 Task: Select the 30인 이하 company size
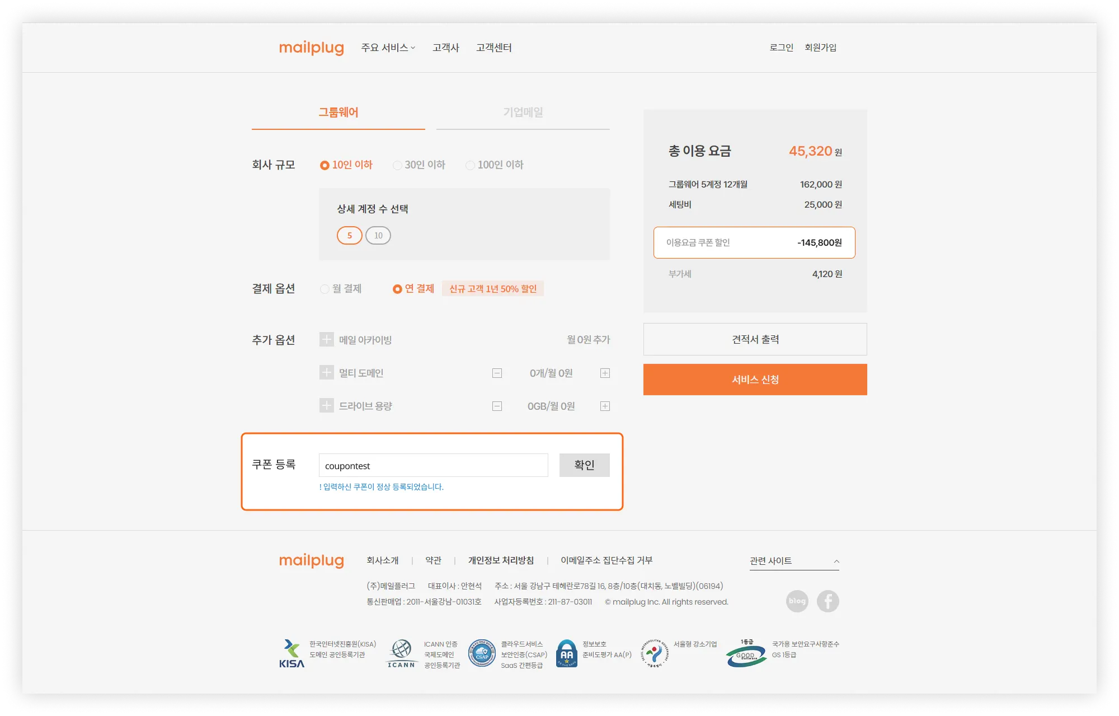tap(397, 165)
